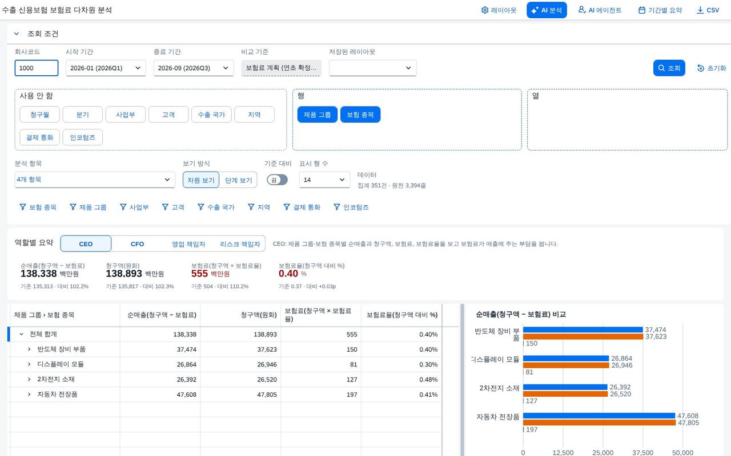Image resolution: width=731 pixels, height=456 pixels.
Task: Expand the 반도체 장비 부품 row
Action: coord(29,349)
